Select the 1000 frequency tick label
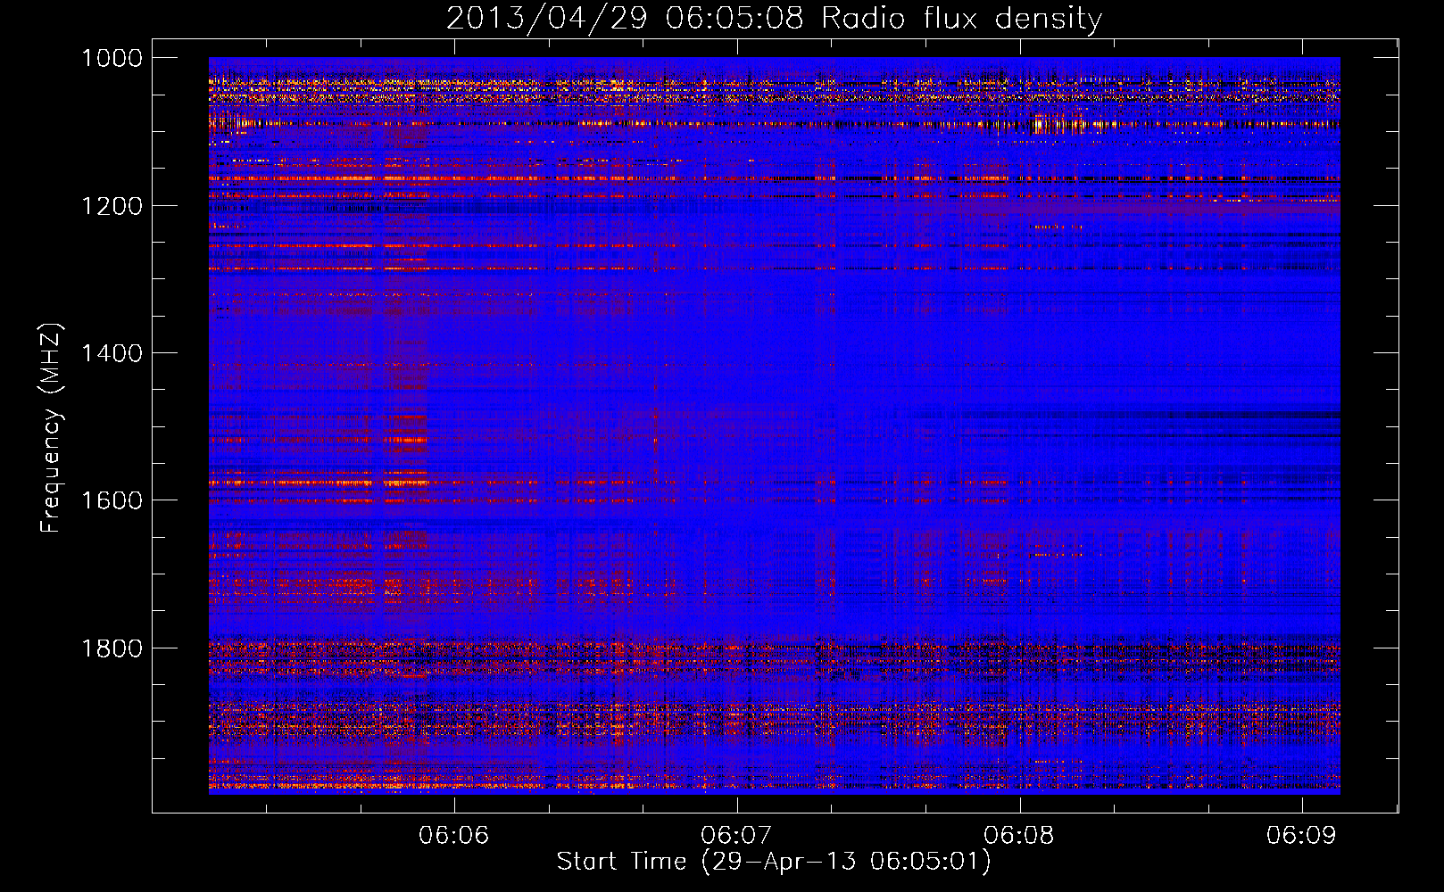Screen dimensions: 1444x892 [x=112, y=58]
